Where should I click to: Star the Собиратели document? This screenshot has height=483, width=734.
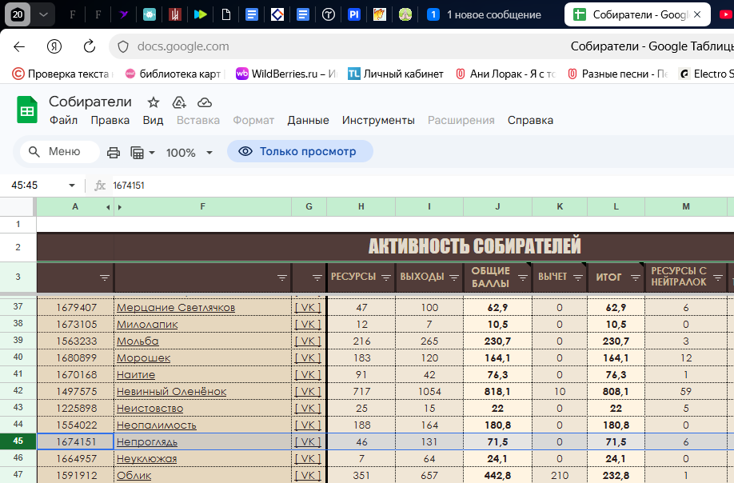click(x=154, y=102)
